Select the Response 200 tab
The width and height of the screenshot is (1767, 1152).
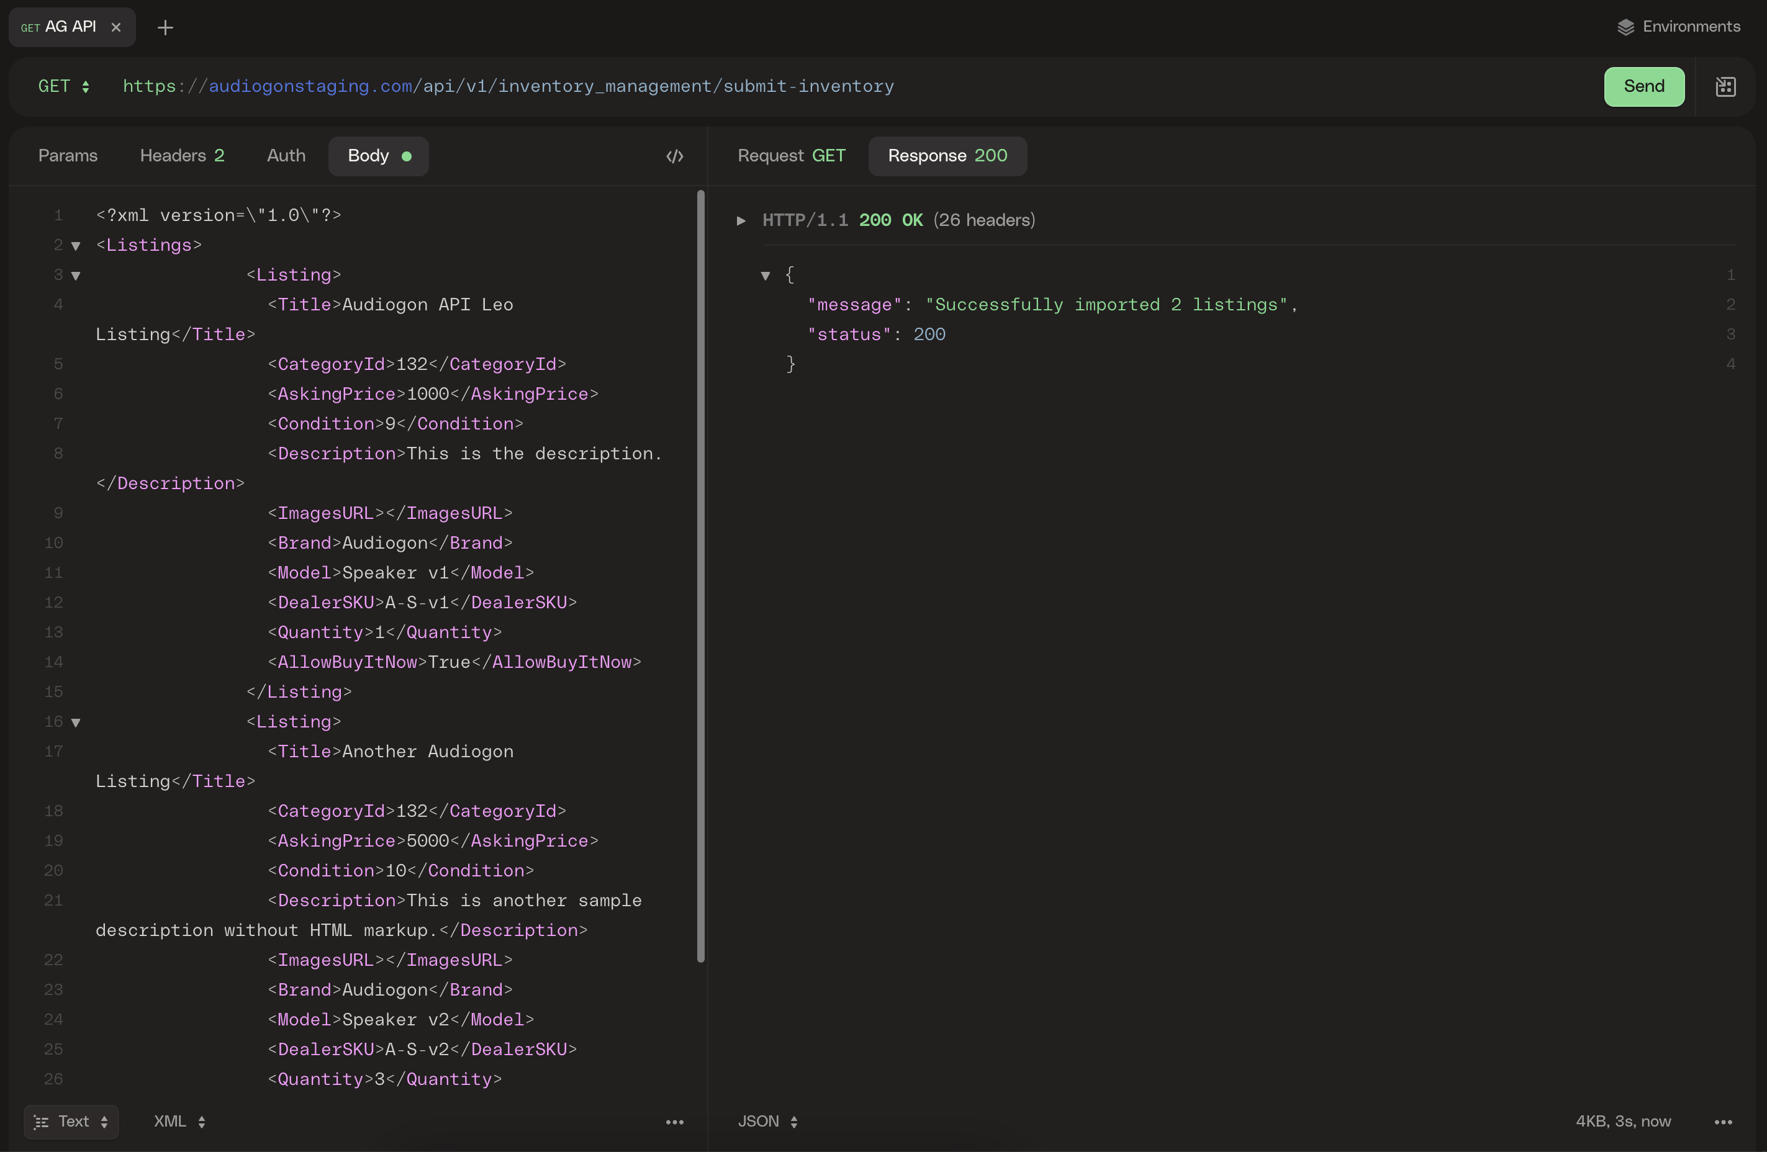[x=947, y=155]
